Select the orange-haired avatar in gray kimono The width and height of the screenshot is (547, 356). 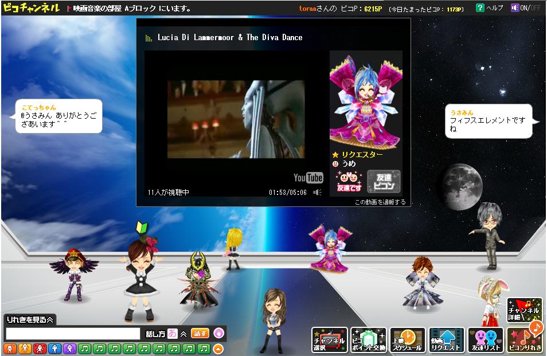point(423,283)
